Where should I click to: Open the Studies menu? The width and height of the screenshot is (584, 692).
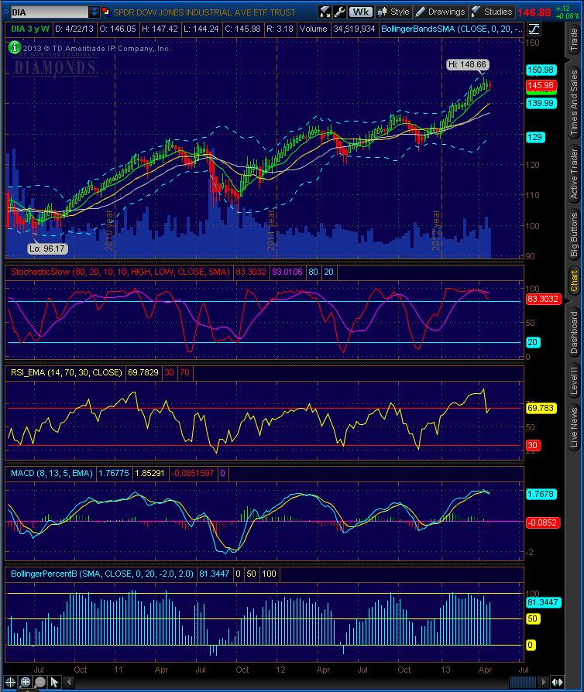pyautogui.click(x=492, y=12)
